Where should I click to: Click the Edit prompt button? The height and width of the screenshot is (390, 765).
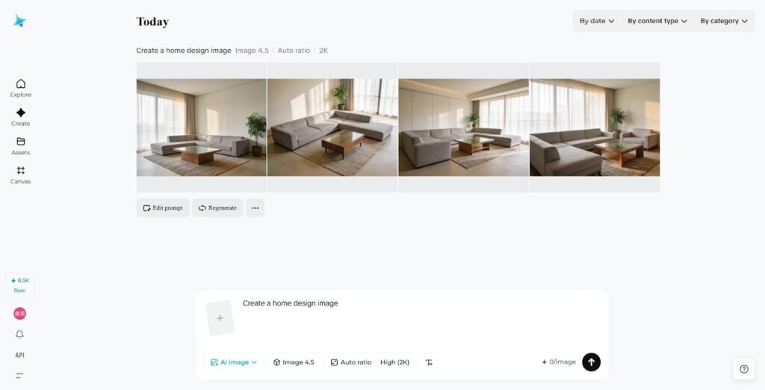pos(163,208)
